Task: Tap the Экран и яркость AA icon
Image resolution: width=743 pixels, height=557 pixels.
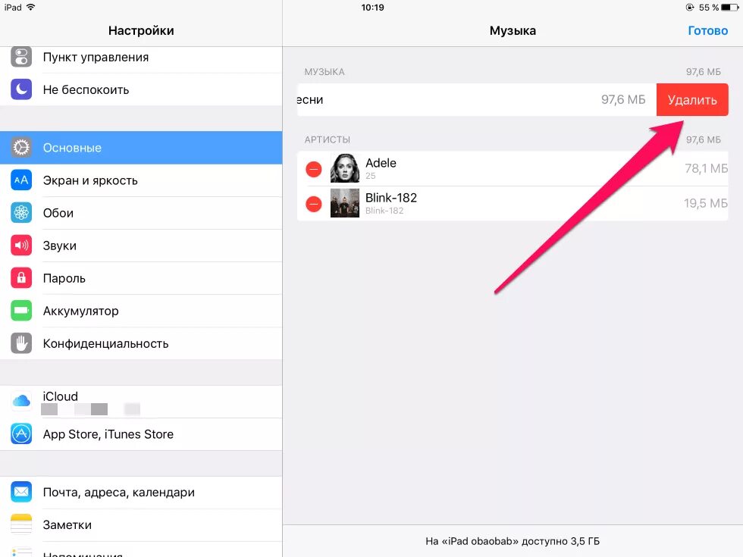Action: pyautogui.click(x=21, y=180)
